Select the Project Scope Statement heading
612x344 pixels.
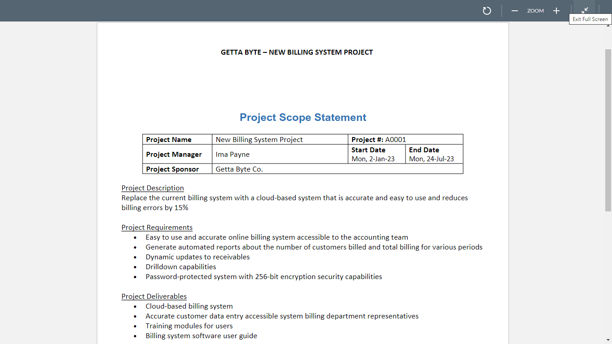click(303, 117)
